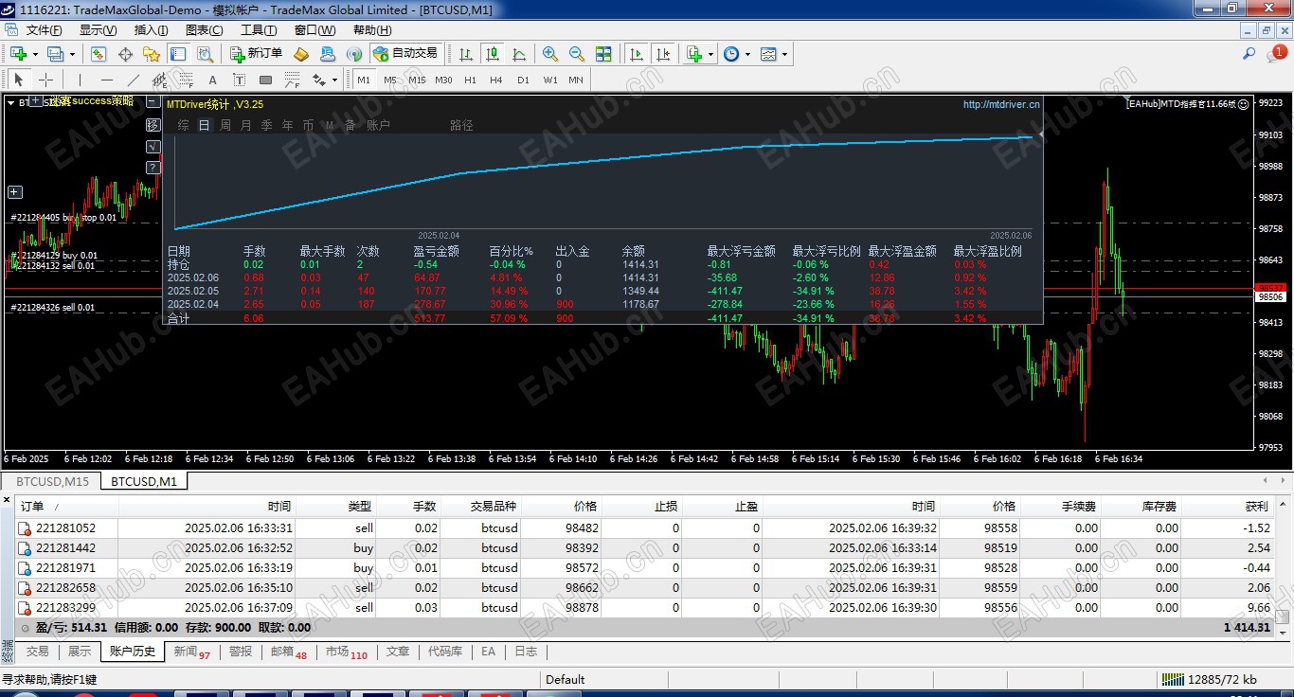Image resolution: width=1294 pixels, height=697 pixels.
Task: Open the new chart toolbar icon
Action: (18, 54)
